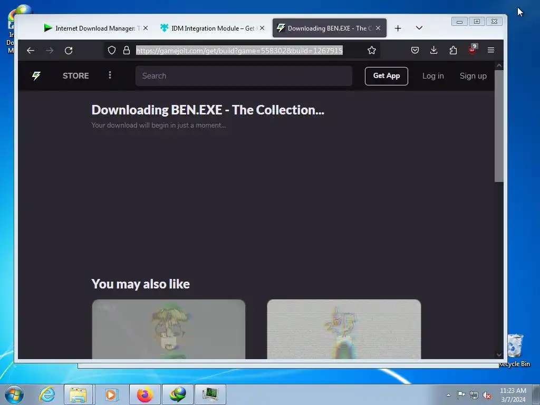The width and height of the screenshot is (540, 405).
Task: Click the muted volume tray icon
Action: coord(487,395)
